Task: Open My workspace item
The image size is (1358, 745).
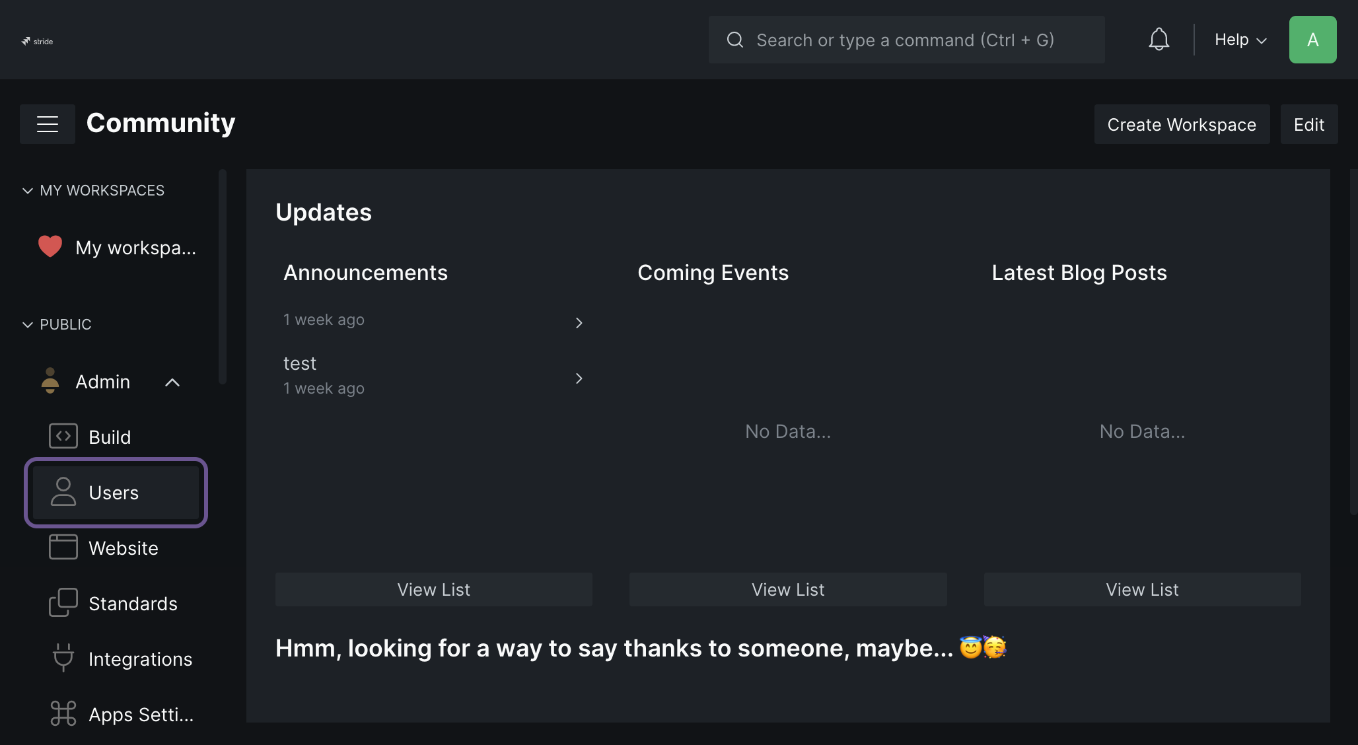Action: [118, 248]
